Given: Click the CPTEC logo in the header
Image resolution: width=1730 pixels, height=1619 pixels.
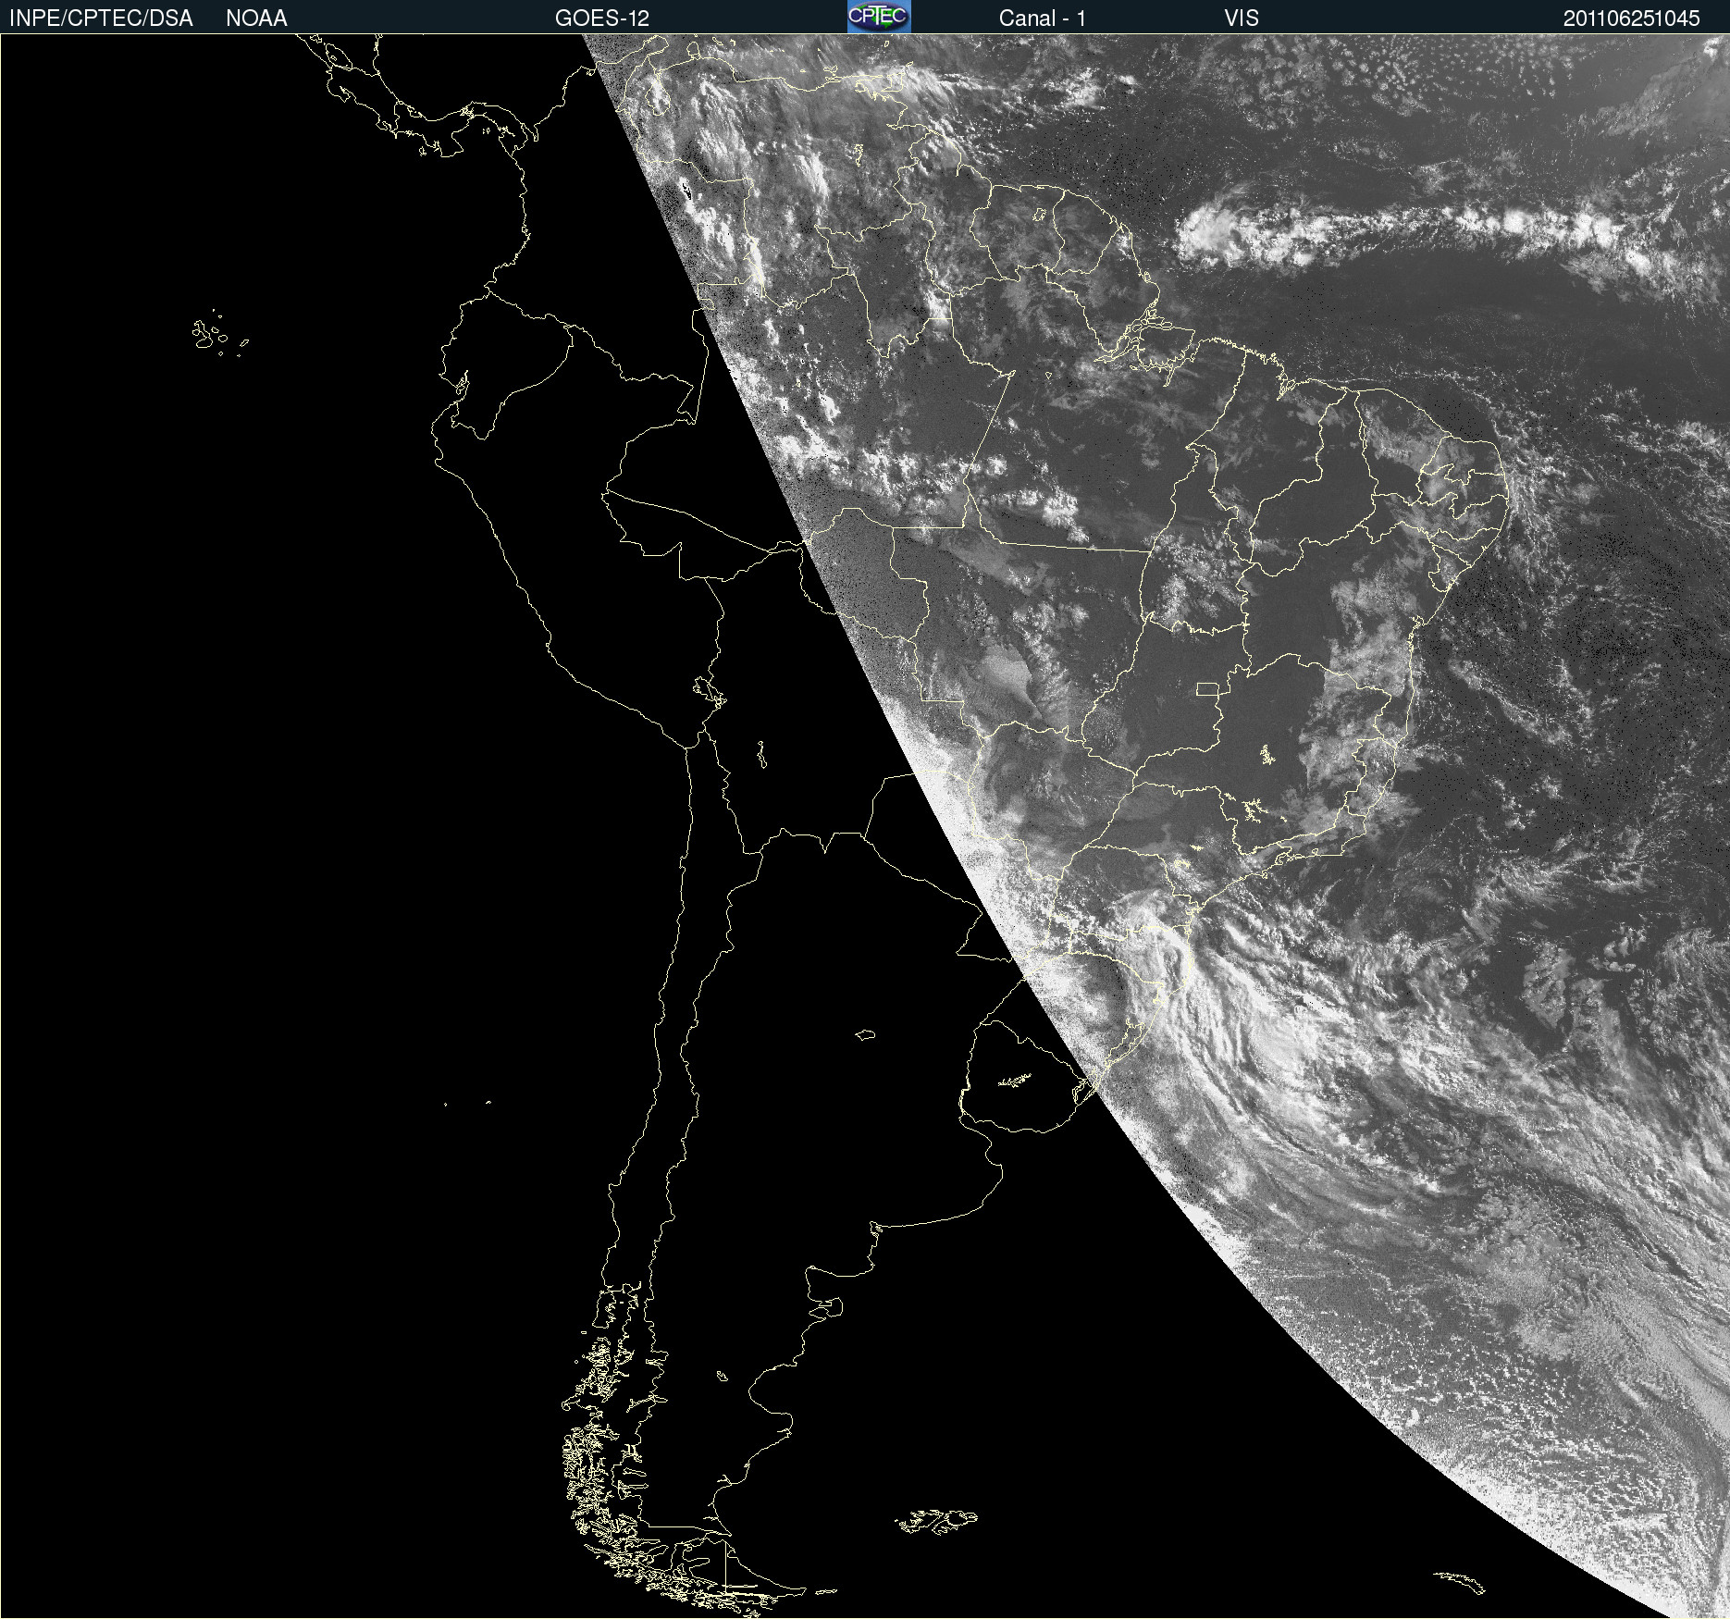Looking at the screenshot, I should coord(878,17).
